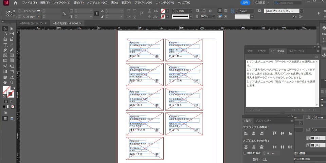Toggle the reference point locator grid
Viewport: 326px width, 163px height.
click(8, 14)
